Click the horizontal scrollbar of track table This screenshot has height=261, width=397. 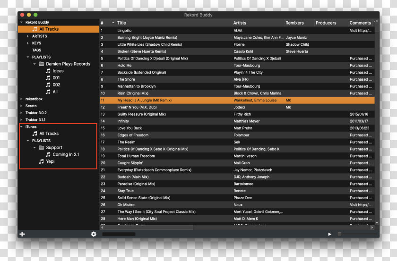tap(149, 227)
